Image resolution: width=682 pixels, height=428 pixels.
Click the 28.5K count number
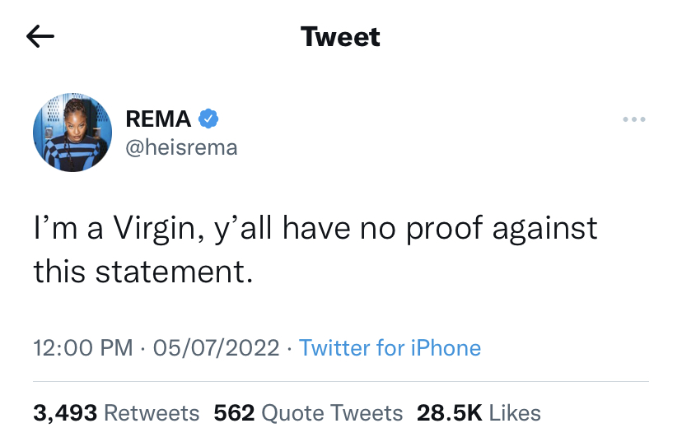[451, 412]
